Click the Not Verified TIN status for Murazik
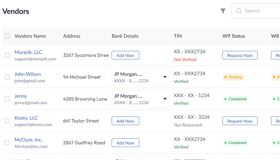 185,59
